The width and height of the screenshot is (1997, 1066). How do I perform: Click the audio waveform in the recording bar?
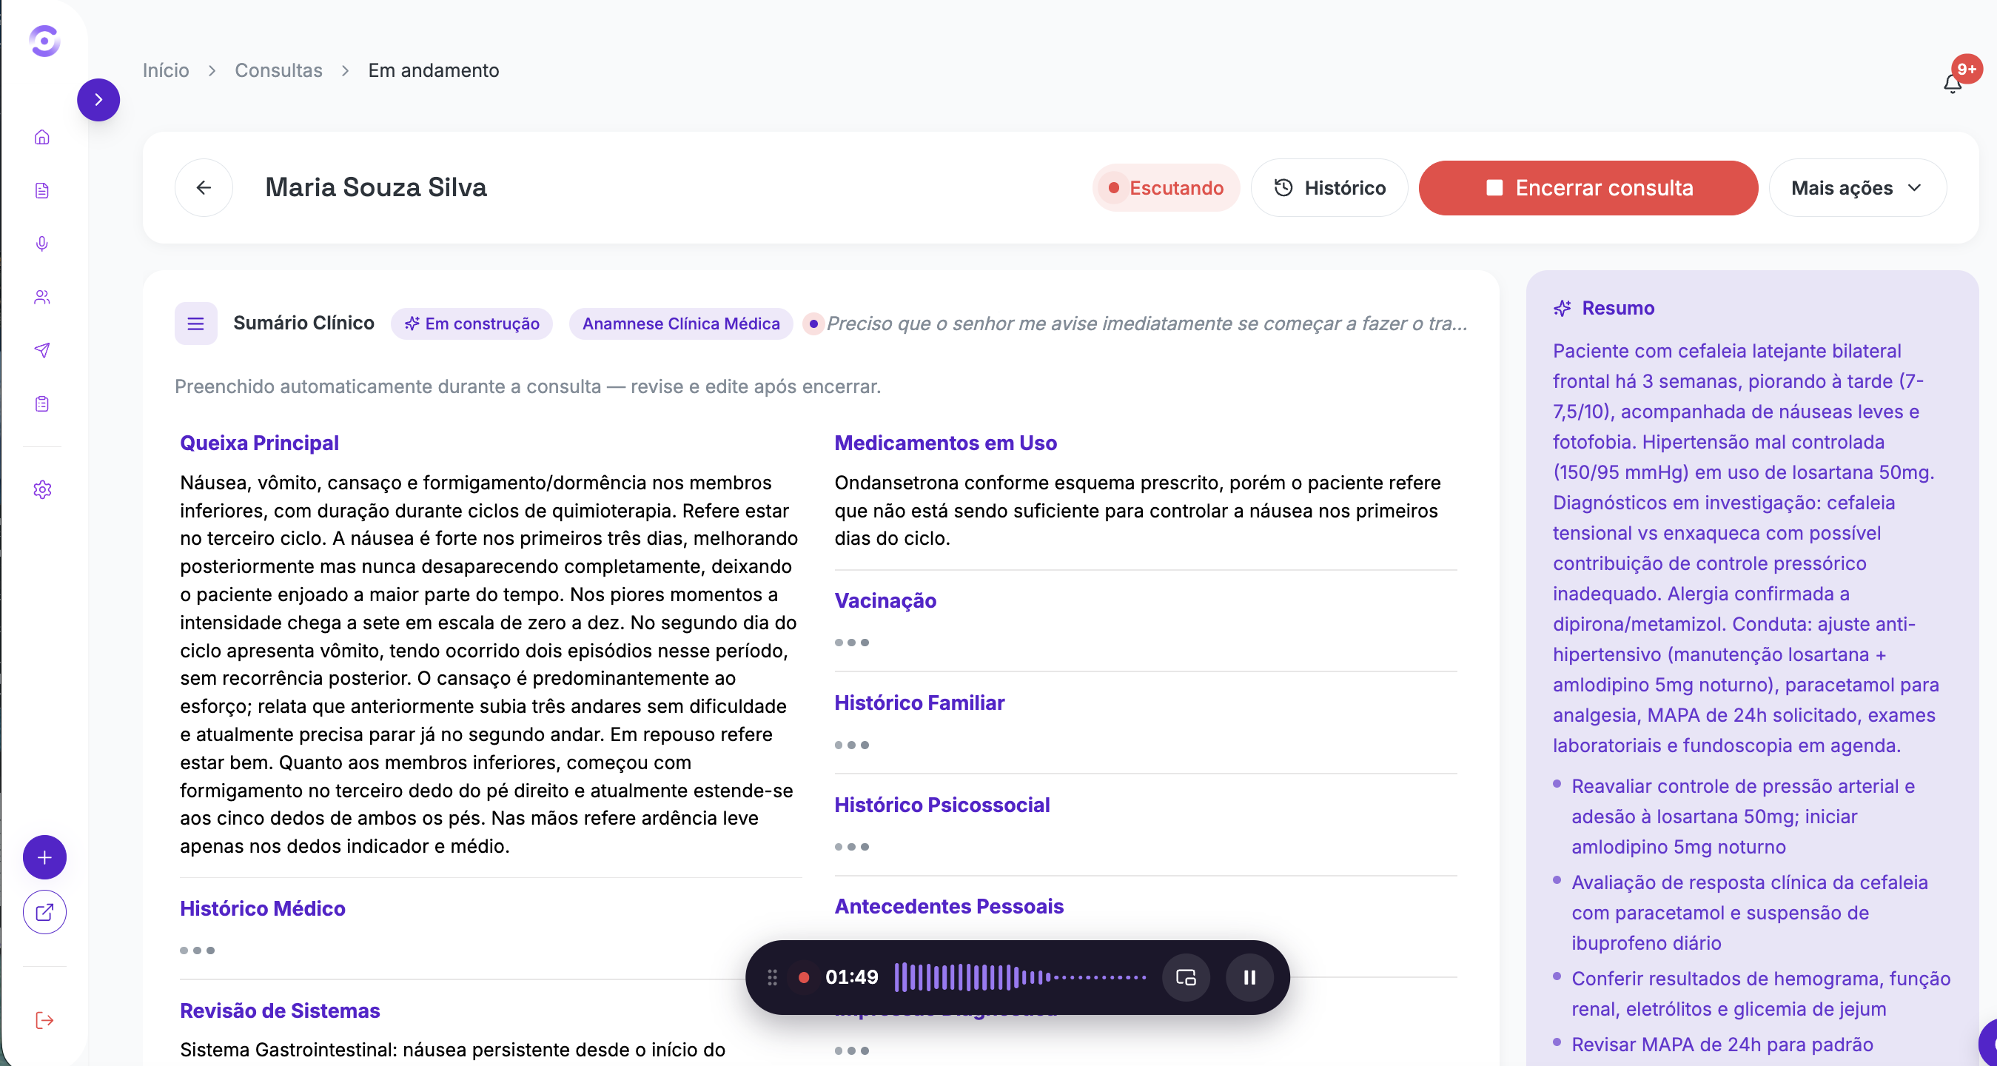point(1020,978)
